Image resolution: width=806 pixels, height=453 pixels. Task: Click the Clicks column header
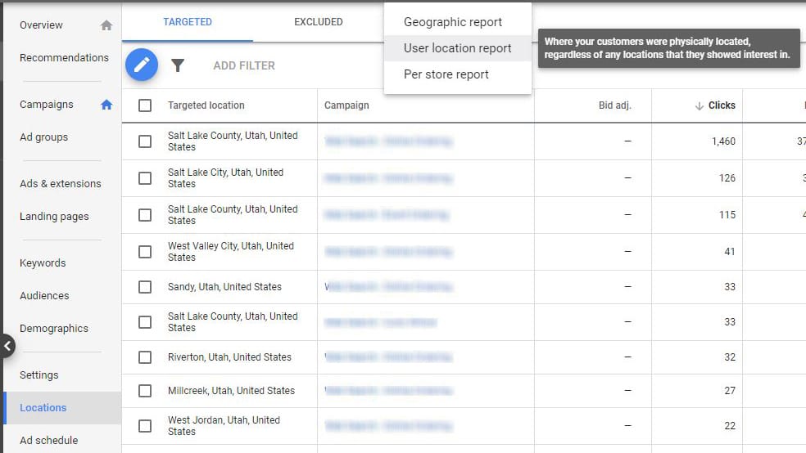click(722, 105)
